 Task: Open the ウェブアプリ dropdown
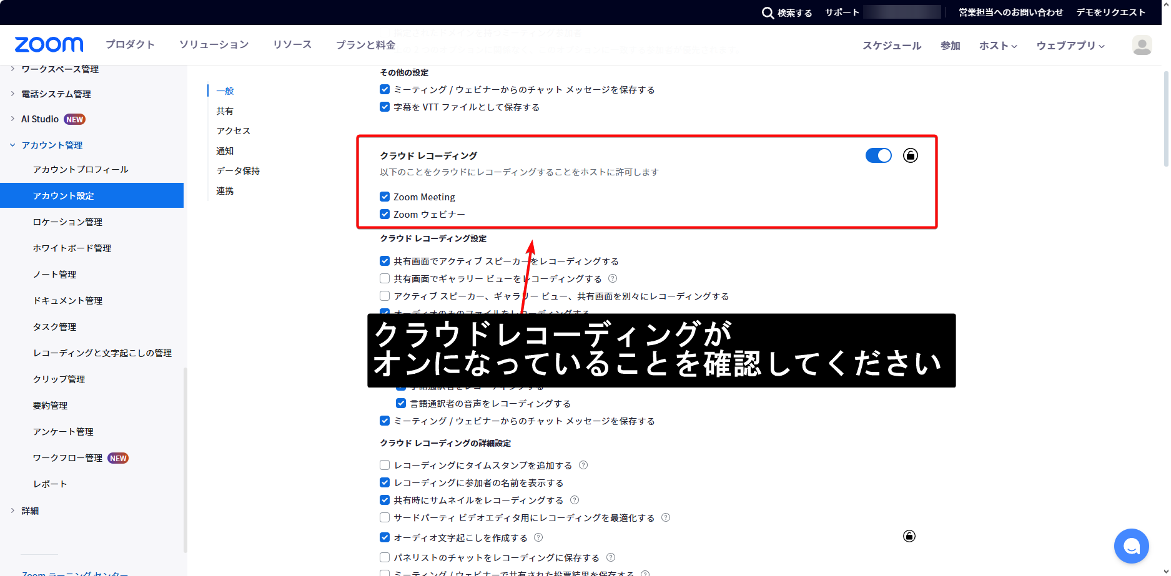point(1070,46)
